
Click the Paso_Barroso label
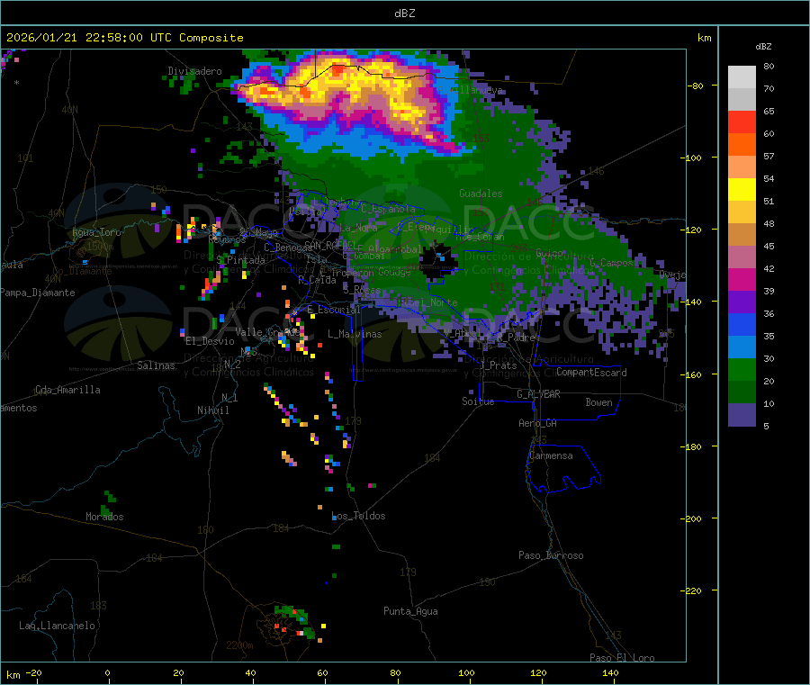pos(551,555)
